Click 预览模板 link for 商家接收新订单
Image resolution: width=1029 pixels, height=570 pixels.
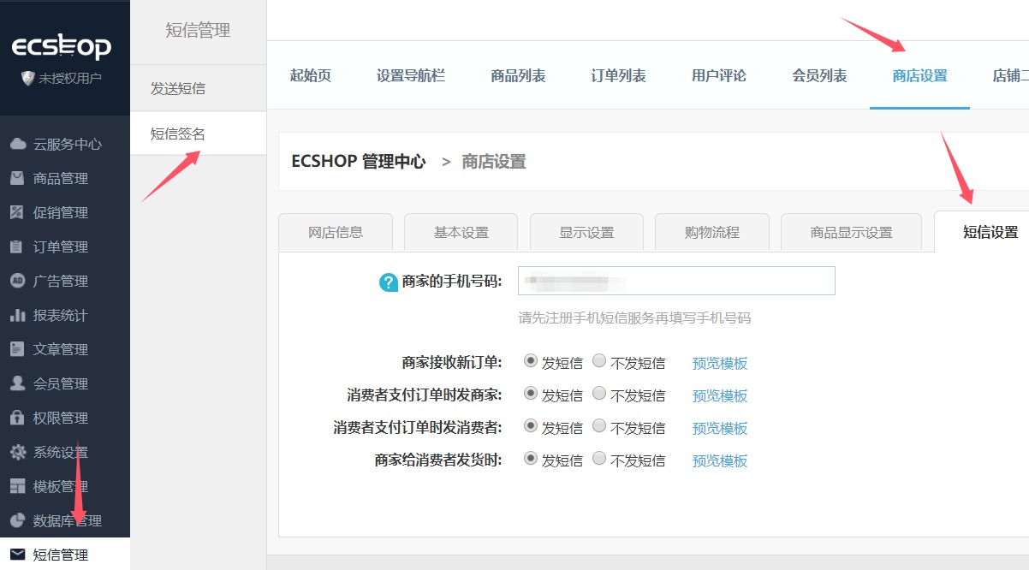[719, 363]
